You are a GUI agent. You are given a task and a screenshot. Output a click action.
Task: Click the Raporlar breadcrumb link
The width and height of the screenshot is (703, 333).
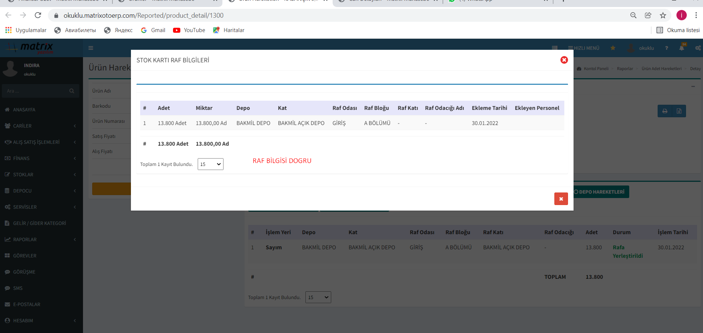(625, 69)
